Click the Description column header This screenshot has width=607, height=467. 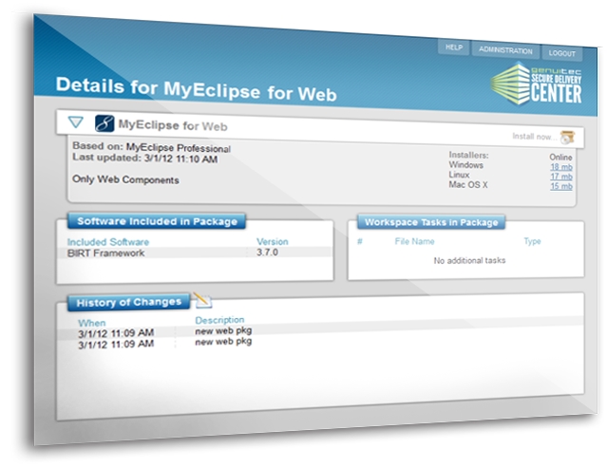[x=219, y=320]
